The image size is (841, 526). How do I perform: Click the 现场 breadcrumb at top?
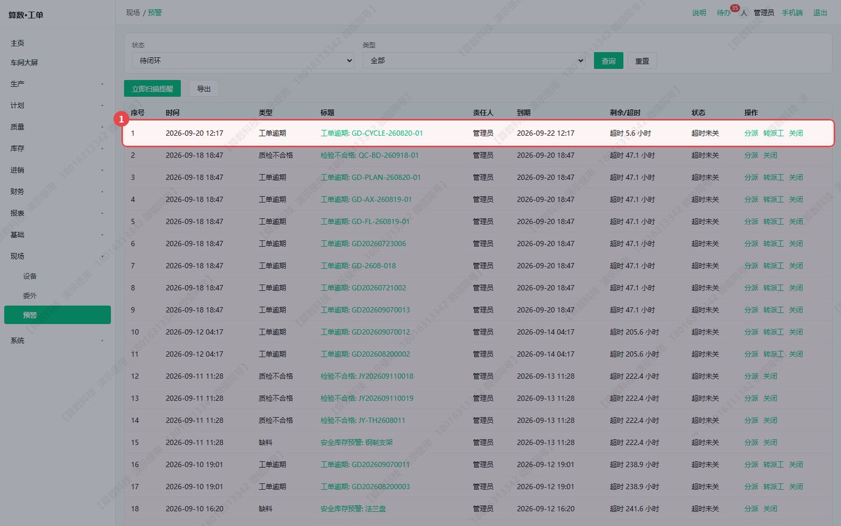(x=133, y=13)
